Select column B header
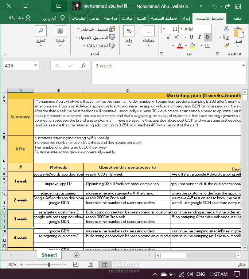 pyautogui.click(x=59, y=90)
